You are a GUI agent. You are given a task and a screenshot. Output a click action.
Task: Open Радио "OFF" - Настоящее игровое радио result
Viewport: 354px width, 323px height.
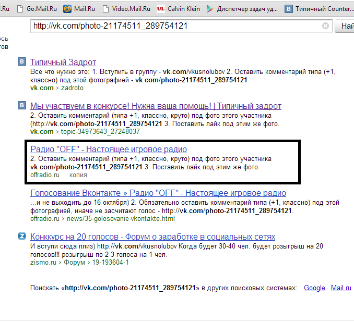109,149
